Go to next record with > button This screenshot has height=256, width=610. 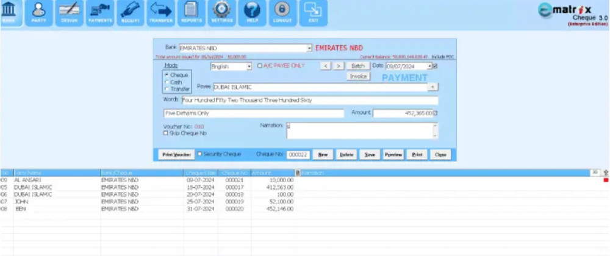339,66
